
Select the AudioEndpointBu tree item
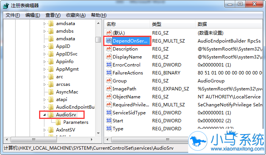point(75,107)
